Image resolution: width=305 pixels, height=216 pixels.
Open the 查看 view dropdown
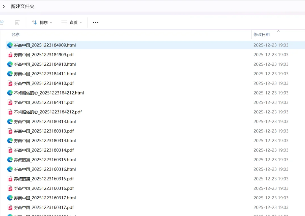coord(71,23)
